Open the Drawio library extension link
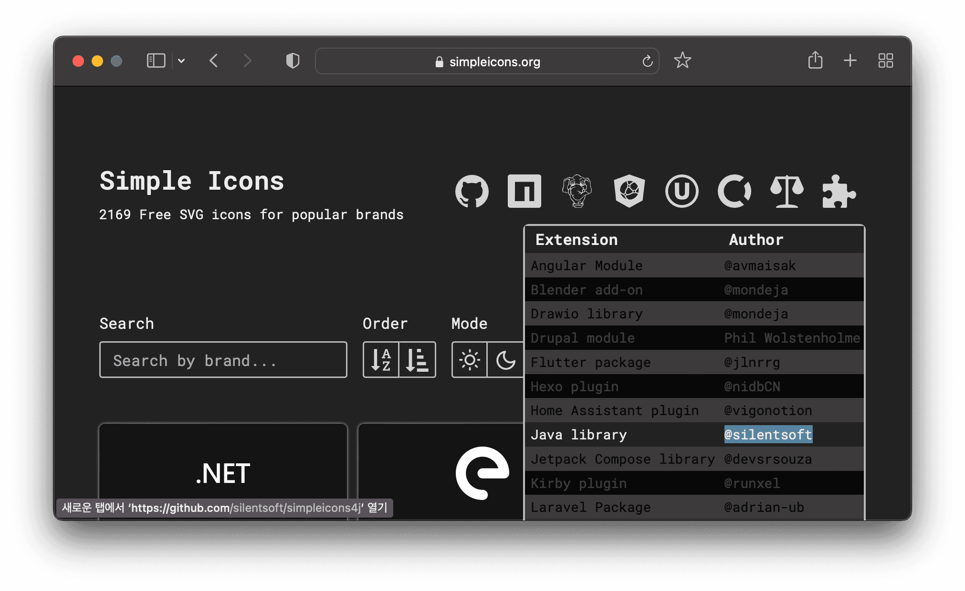Screen dimensions: 965x591 pos(587,314)
